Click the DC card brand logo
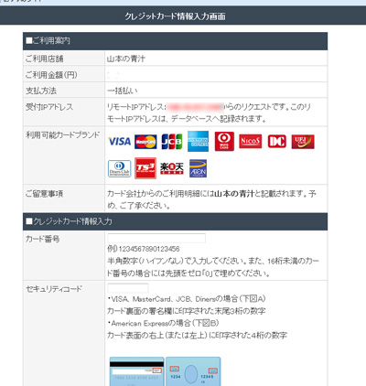 (277, 142)
